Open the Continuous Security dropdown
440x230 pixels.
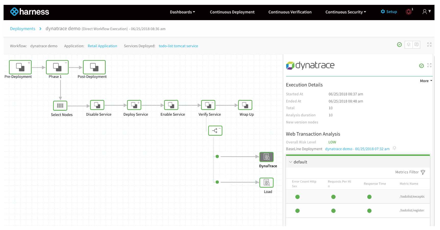tap(346, 12)
